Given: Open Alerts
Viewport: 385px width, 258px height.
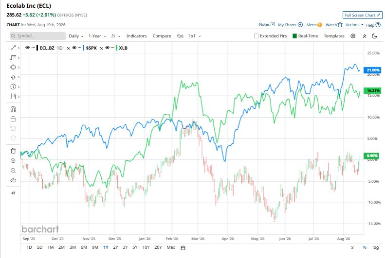Looking at the screenshot, I should click(x=314, y=25).
